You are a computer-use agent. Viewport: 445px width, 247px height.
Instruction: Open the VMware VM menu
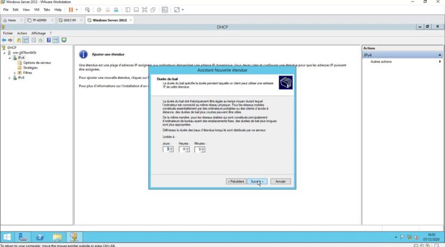(37, 9)
